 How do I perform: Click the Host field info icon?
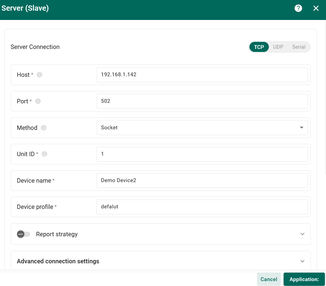(x=39, y=75)
